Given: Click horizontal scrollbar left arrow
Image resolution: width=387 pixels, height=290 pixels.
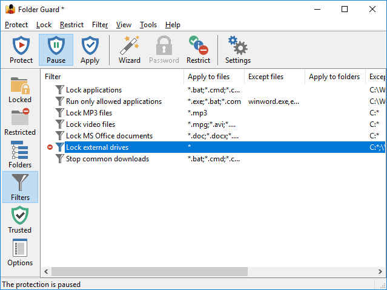Looking at the screenshot, I should tap(46, 271).
